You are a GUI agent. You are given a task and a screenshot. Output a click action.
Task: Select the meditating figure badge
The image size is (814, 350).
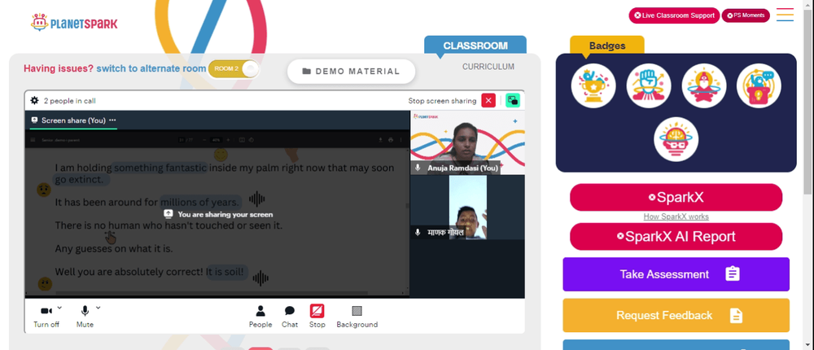click(x=704, y=85)
